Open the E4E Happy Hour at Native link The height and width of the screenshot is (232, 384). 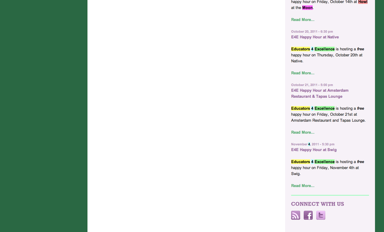tap(315, 37)
